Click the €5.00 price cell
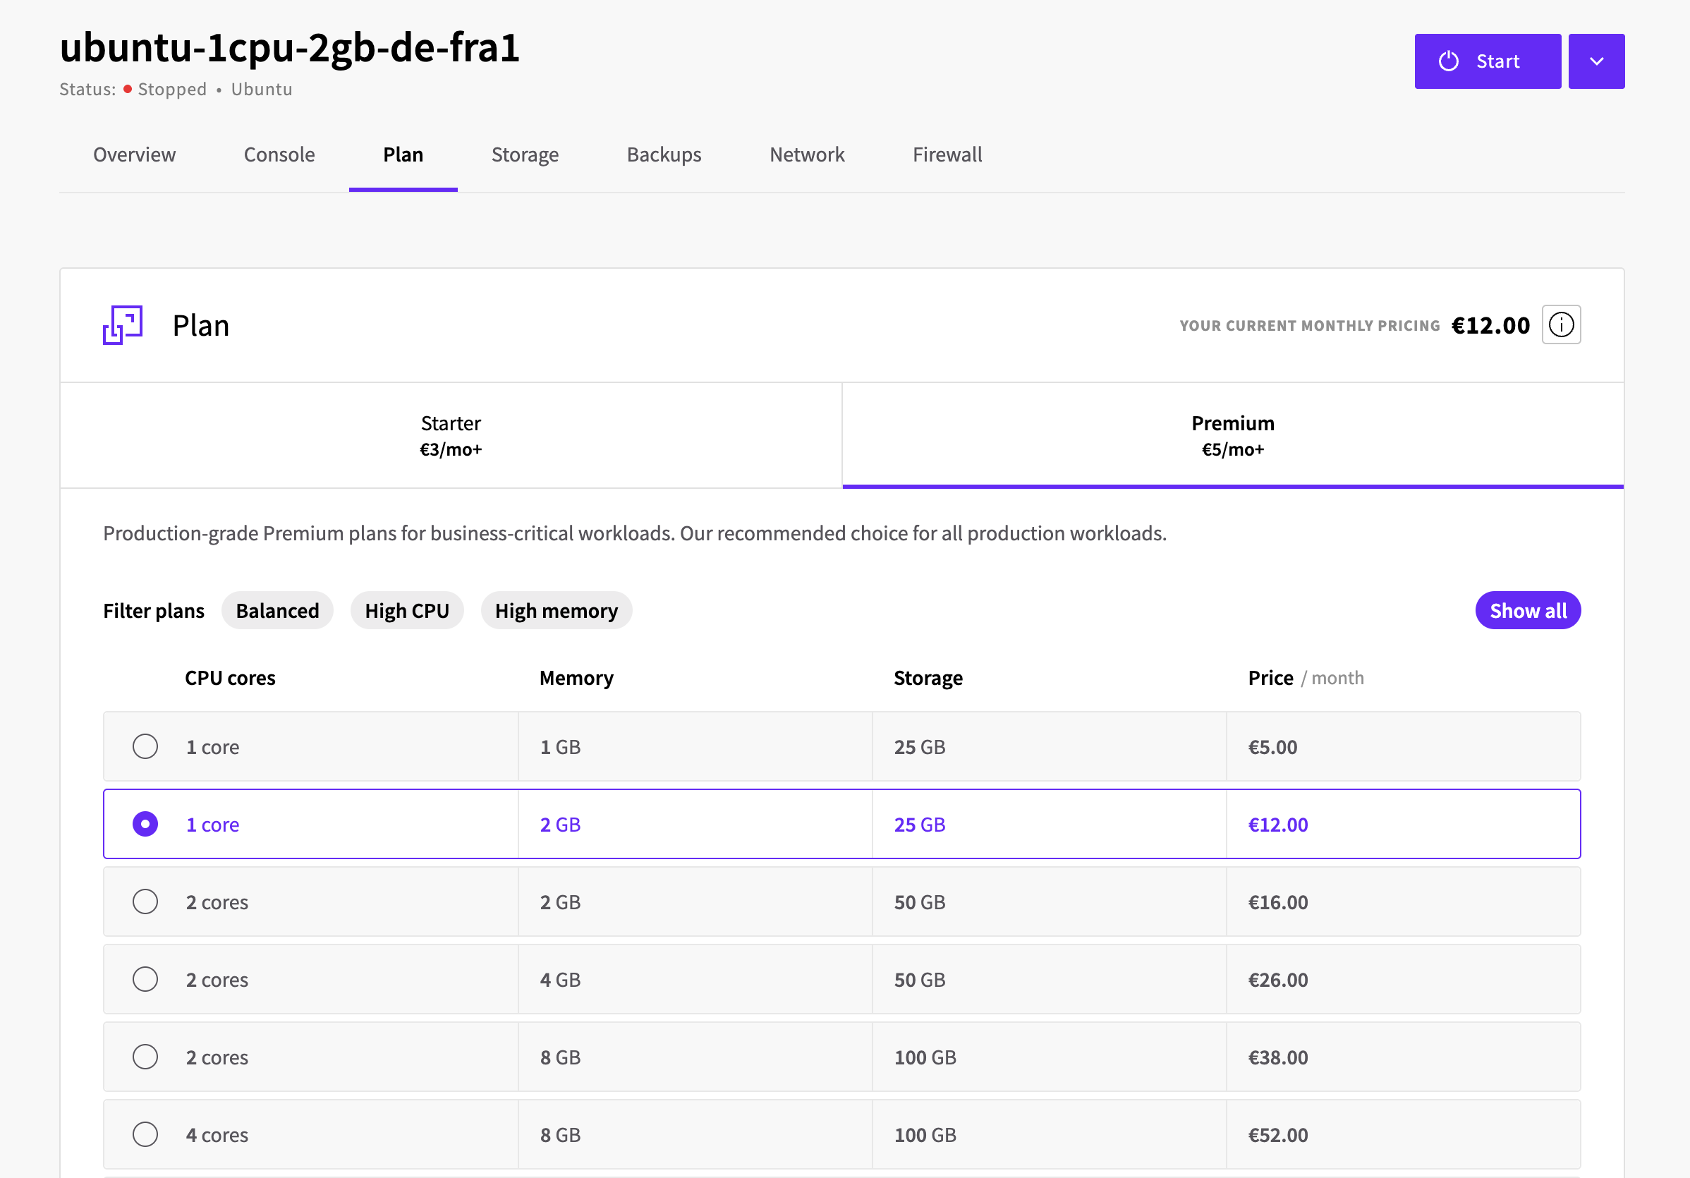1690x1178 pixels. pos(1403,746)
